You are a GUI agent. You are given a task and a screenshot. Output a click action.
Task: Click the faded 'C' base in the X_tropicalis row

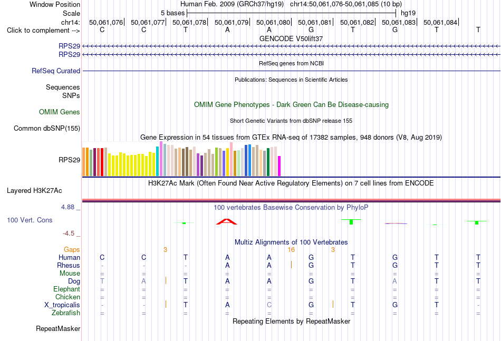(x=269, y=305)
